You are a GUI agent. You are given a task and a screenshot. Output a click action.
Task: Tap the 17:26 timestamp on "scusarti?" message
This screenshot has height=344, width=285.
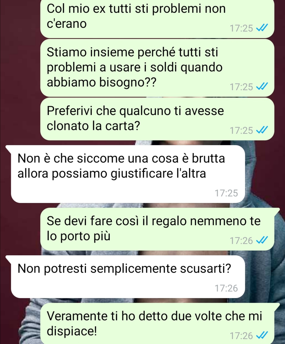[226, 288]
